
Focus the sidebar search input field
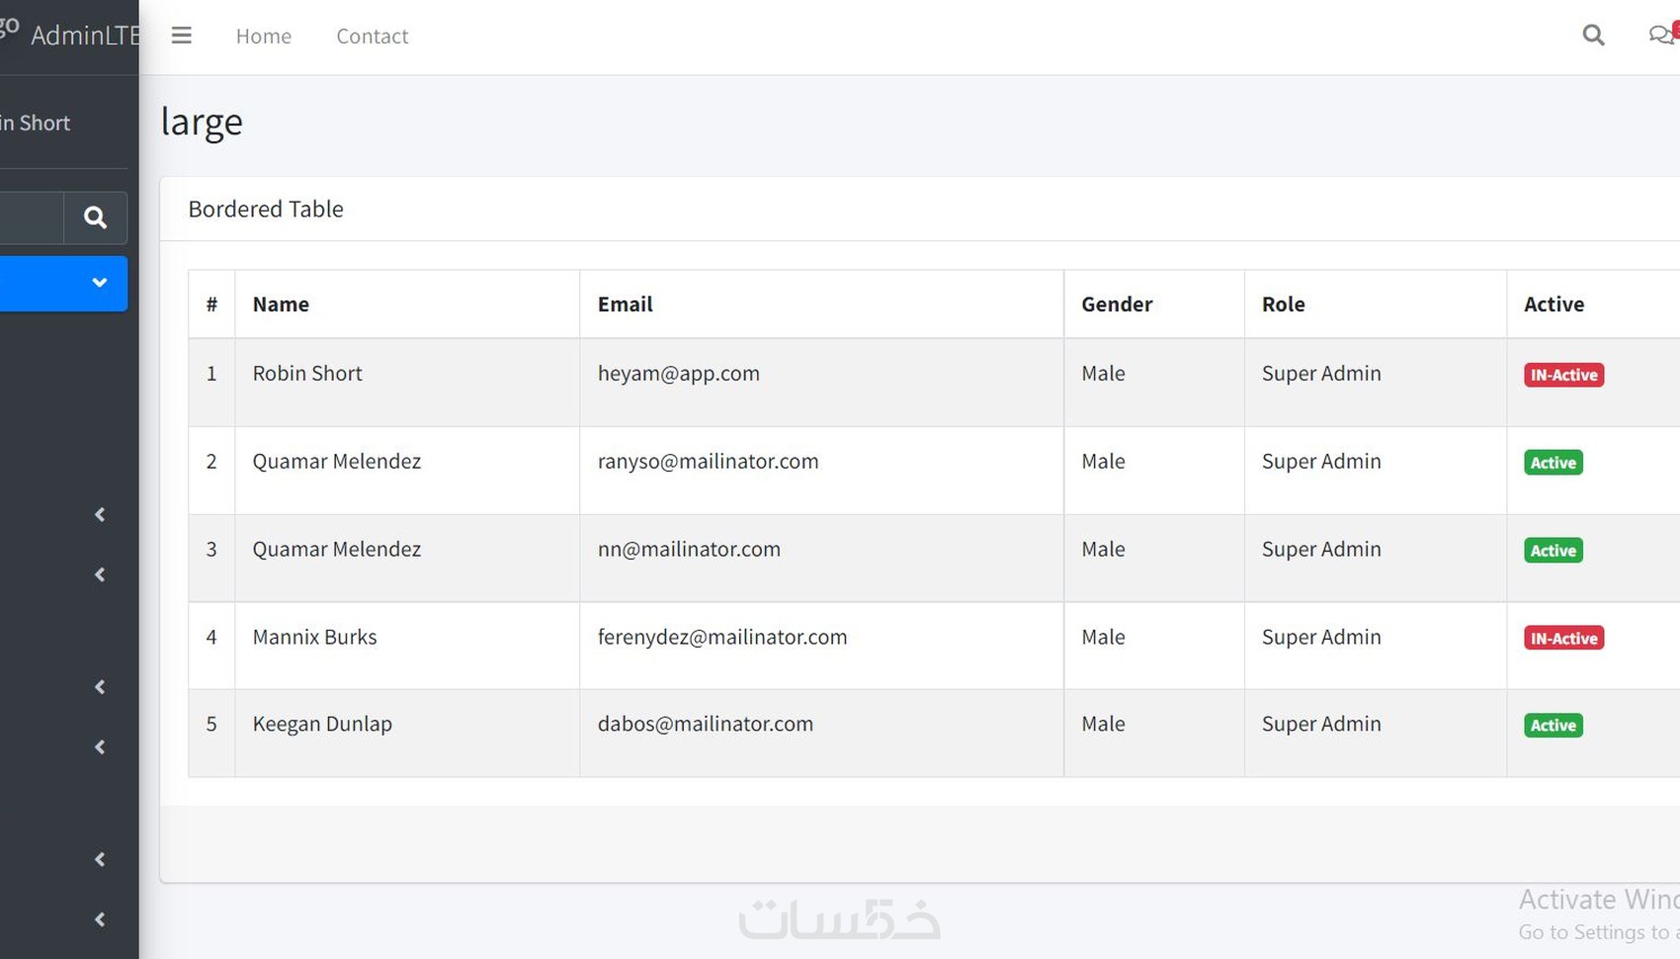pos(30,218)
